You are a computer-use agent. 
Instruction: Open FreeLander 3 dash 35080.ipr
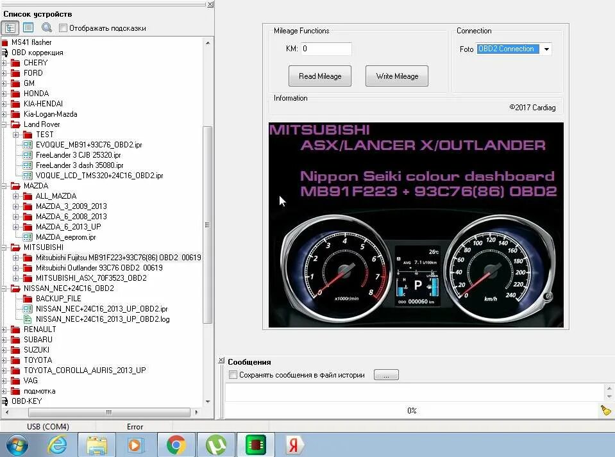tap(80, 165)
